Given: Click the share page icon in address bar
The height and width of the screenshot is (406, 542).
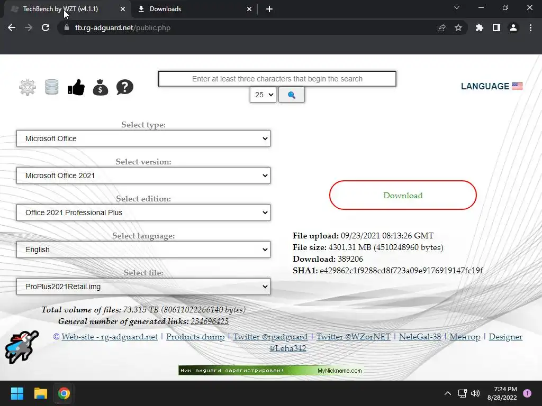Looking at the screenshot, I should (x=441, y=27).
